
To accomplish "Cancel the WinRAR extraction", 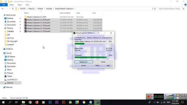I will 84,65.
